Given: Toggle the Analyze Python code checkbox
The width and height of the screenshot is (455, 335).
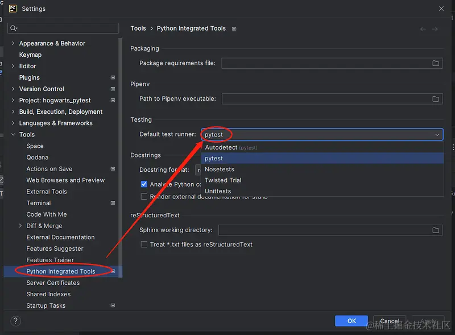Looking at the screenshot, I should click(x=144, y=184).
